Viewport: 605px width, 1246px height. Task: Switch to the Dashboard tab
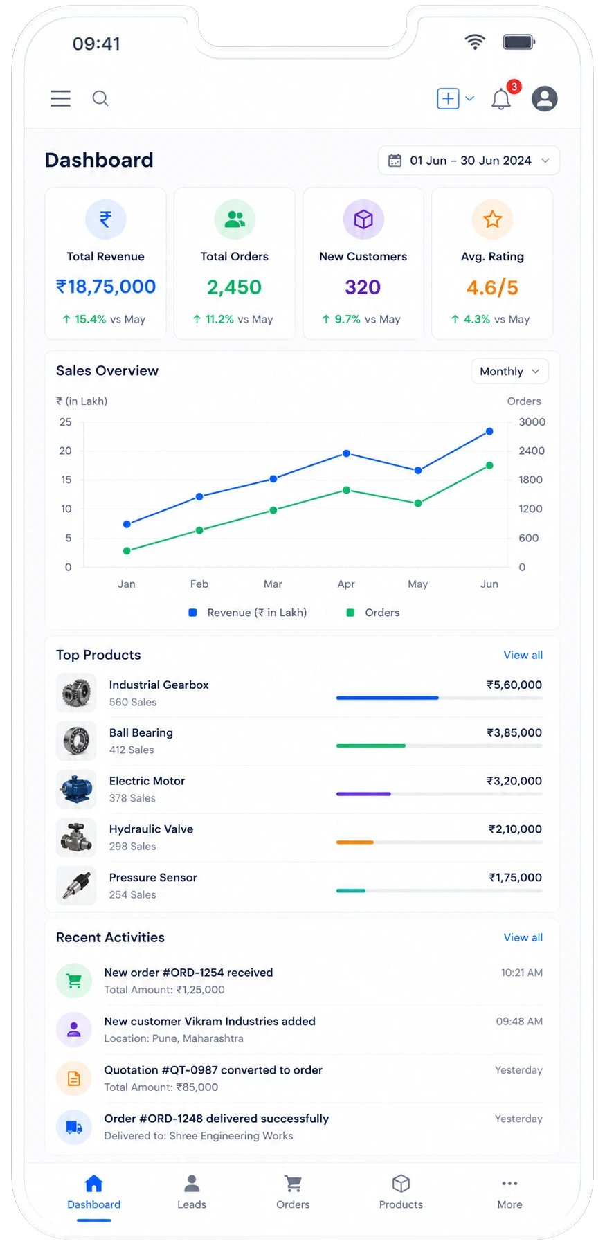coord(94,1193)
